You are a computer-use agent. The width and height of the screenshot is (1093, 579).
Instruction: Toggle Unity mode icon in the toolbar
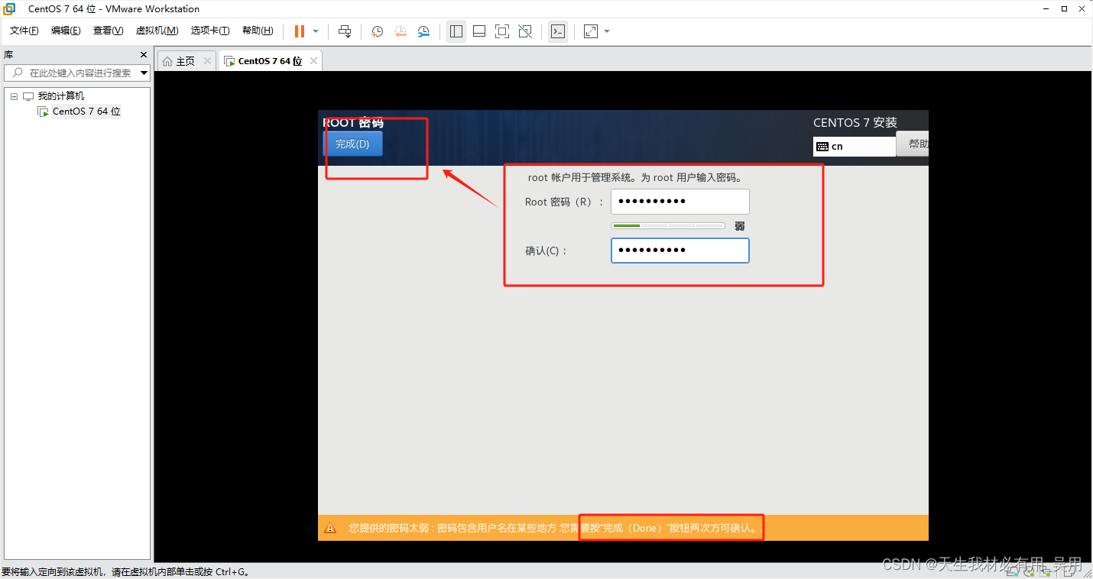coord(525,31)
